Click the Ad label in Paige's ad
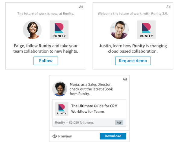The image size is (181, 145). 81,7
